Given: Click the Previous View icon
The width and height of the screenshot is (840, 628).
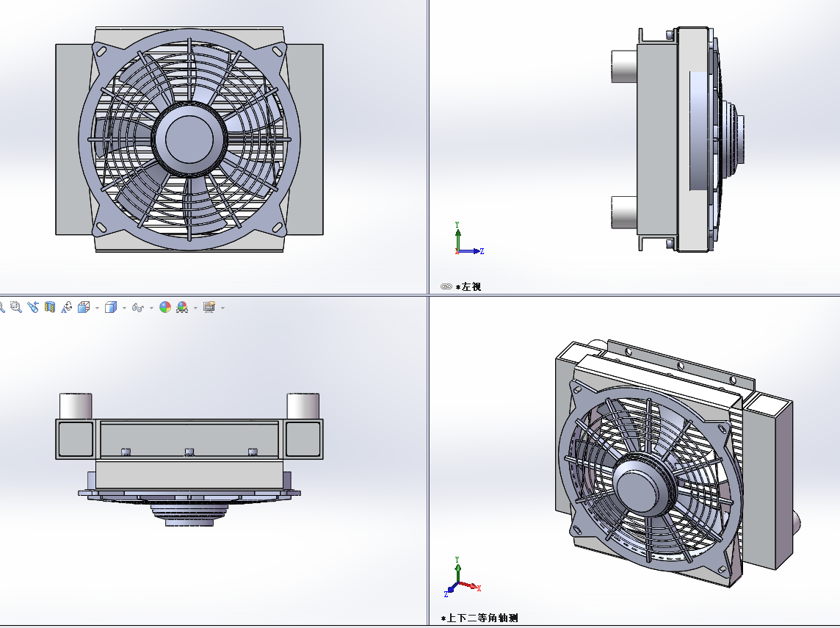Looking at the screenshot, I should [33, 307].
